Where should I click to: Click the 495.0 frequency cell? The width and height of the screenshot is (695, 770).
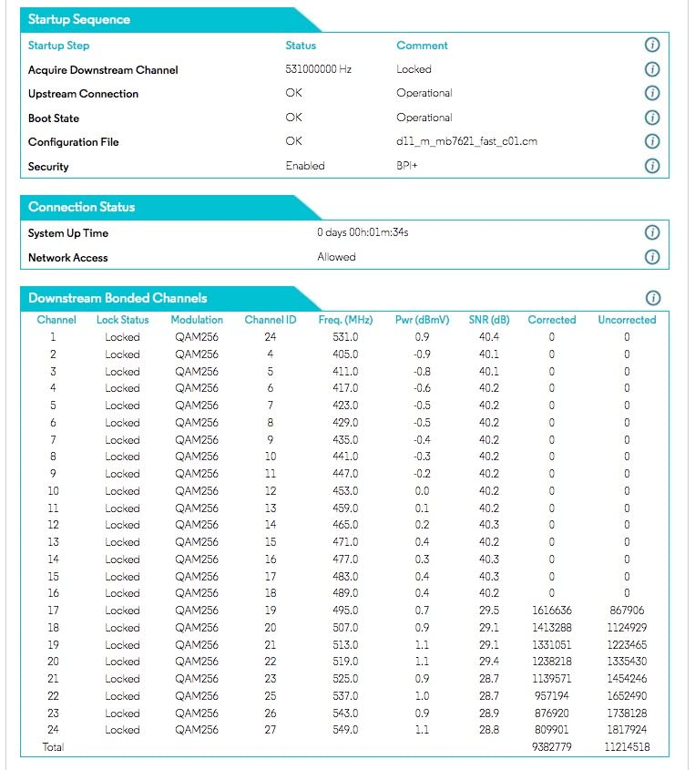(x=345, y=610)
